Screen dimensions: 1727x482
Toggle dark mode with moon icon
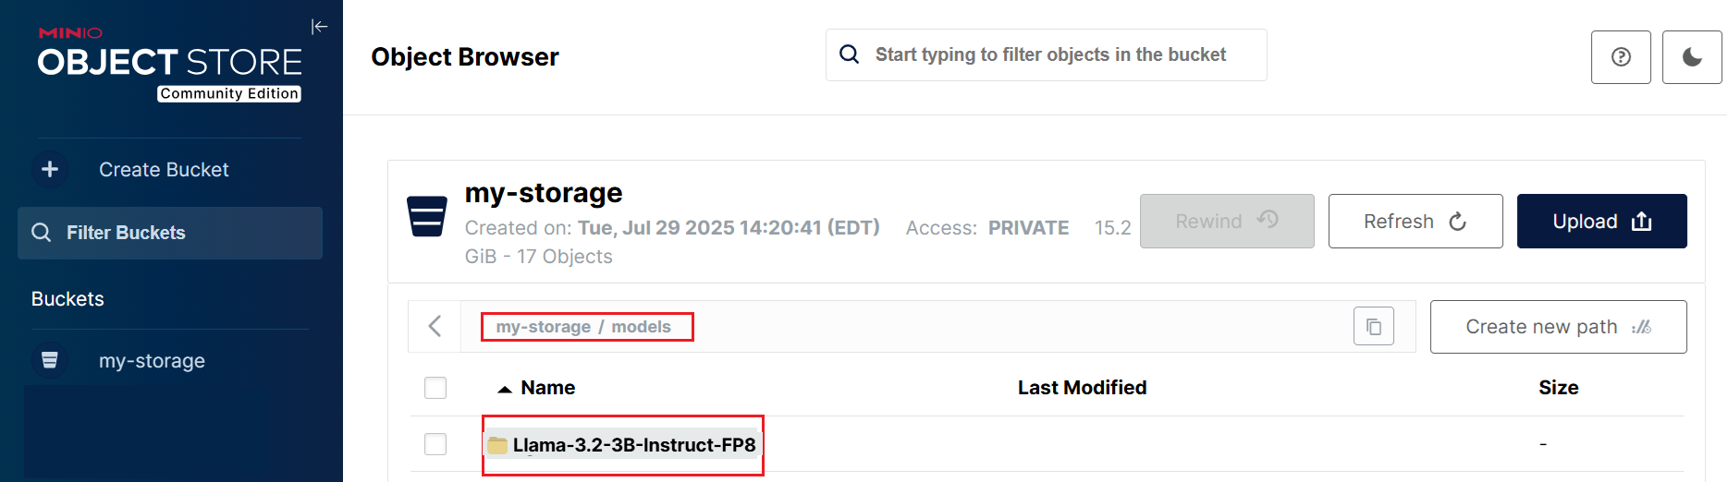(1691, 57)
